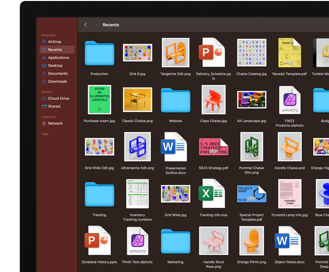Image resolution: width=329 pixels, height=272 pixels.
Task: Select the Tracking Info.xlsx Excel icon
Action: [x=213, y=193]
